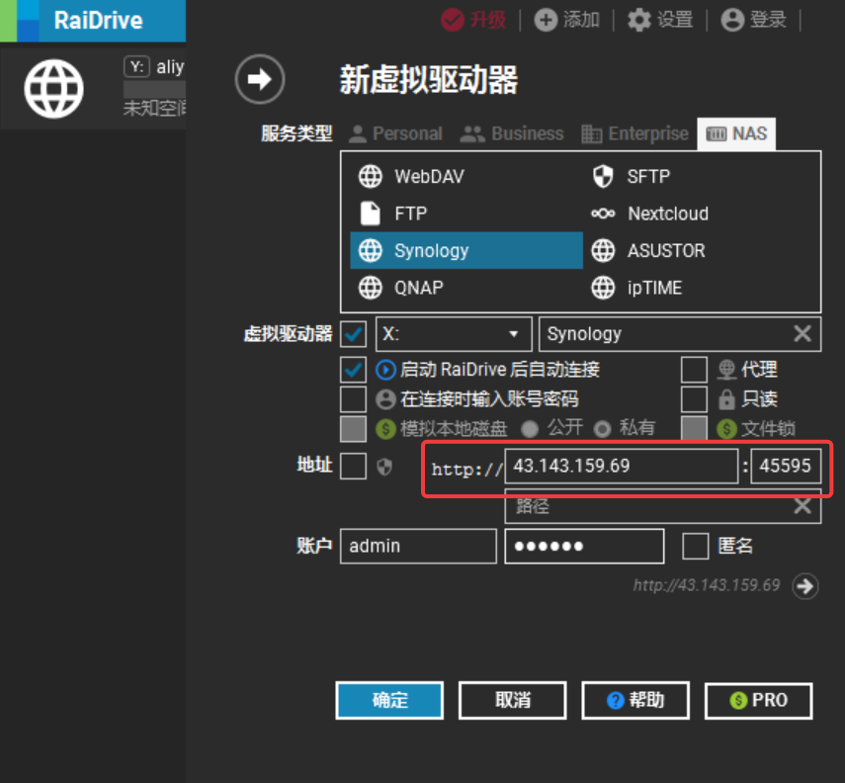Viewport: 845px width, 783px height.
Task: Click the auto-connect play icon
Action: point(385,370)
